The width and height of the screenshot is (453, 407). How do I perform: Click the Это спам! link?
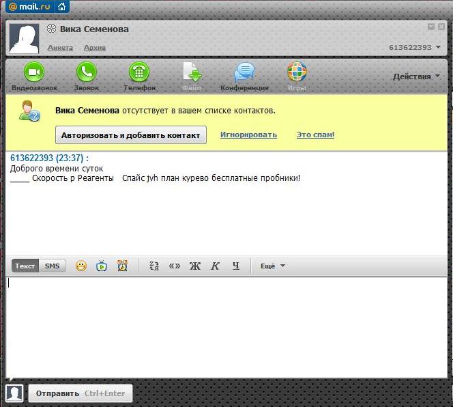[315, 135]
